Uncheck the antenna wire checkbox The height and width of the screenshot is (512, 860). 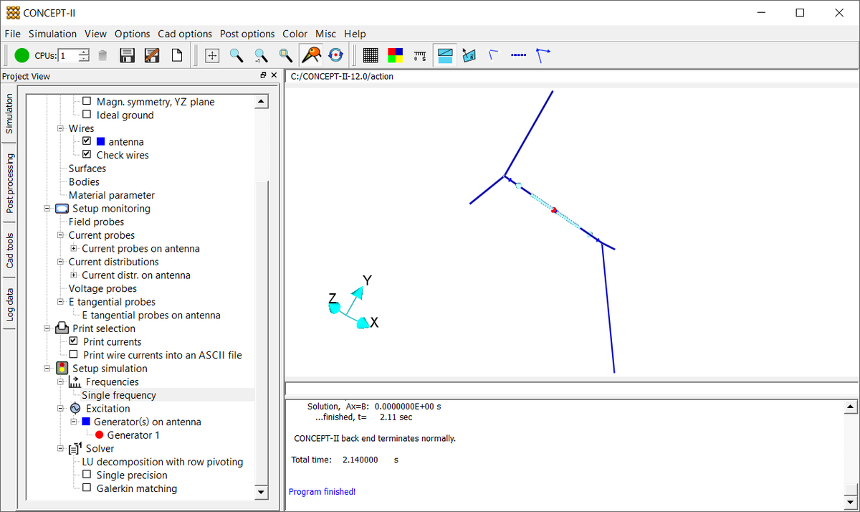click(x=87, y=141)
